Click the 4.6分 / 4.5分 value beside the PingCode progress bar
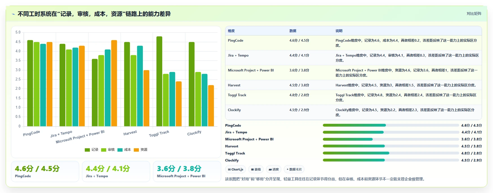The image size is (493, 193). [x=472, y=125]
